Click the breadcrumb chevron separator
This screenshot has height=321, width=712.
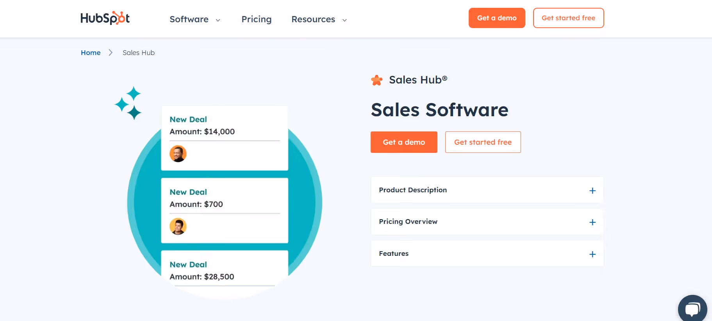click(111, 53)
